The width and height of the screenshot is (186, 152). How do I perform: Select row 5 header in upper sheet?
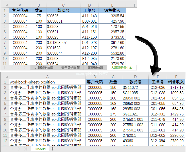click(x=4, y=32)
